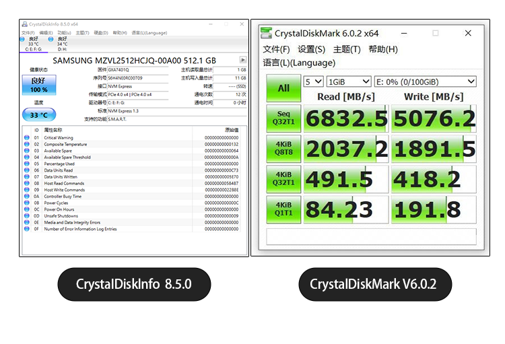Open 编辑(E) menu in CrystalDiskInfo
This screenshot has height=344, width=505.
(x=46, y=33)
